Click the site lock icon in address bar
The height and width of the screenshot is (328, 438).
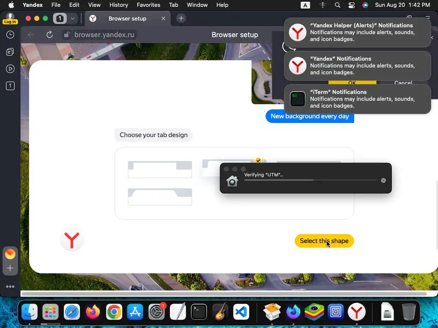coord(66,35)
